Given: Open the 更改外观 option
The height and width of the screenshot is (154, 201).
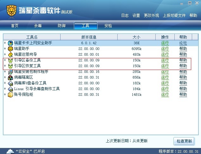Looking at the screenshot, I should (x=151, y=16).
